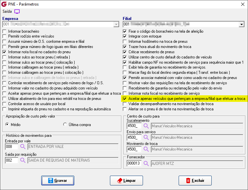Expand the Empresa dropdown
248x190 pixels.
click(x=116, y=24)
